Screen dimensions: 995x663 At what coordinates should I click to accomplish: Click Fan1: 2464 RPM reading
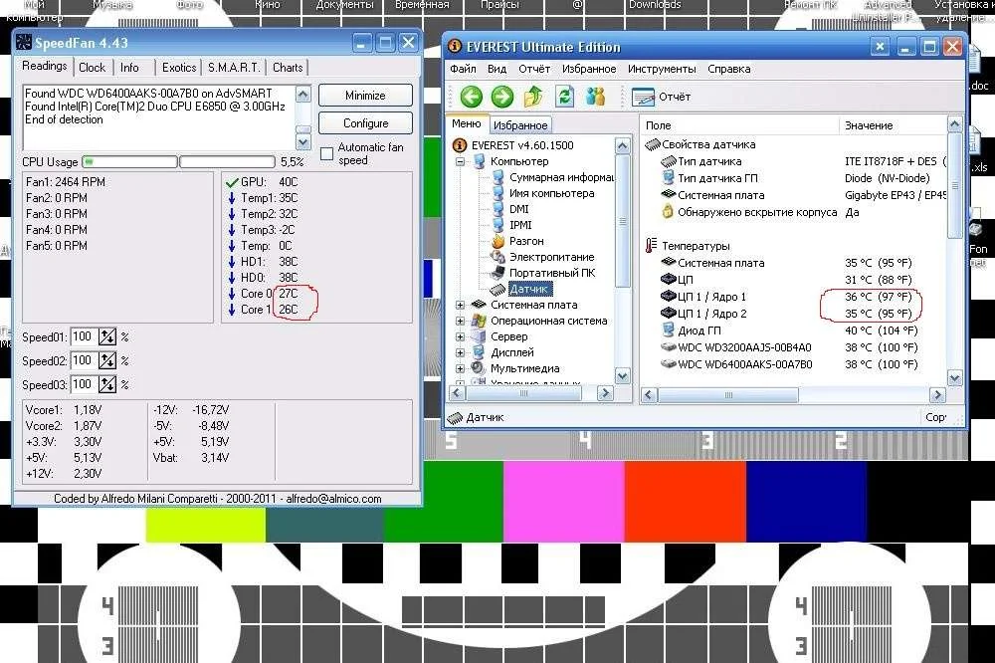[x=66, y=181]
